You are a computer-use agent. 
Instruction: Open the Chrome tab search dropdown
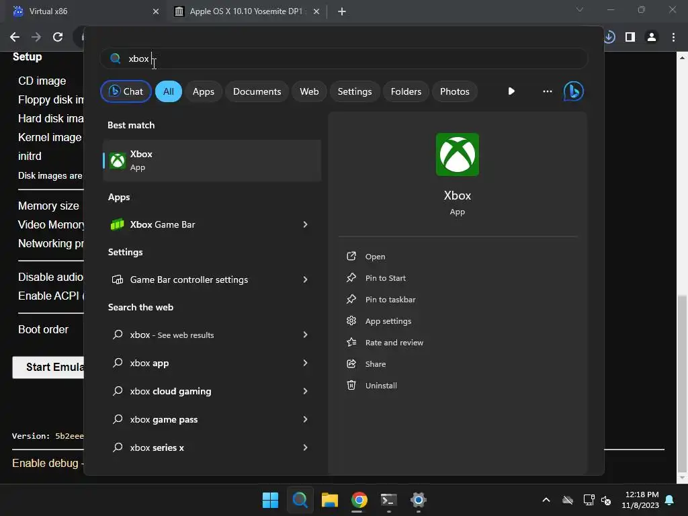point(580,9)
